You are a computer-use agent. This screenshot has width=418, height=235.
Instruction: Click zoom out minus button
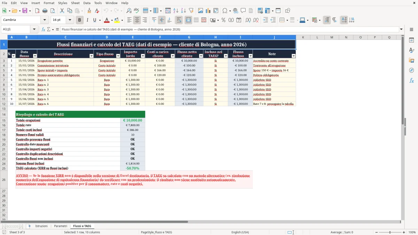[x=377, y=232]
